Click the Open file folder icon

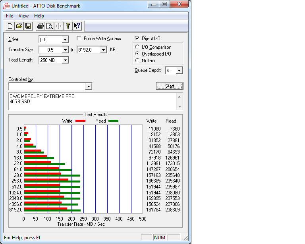coord(19,26)
